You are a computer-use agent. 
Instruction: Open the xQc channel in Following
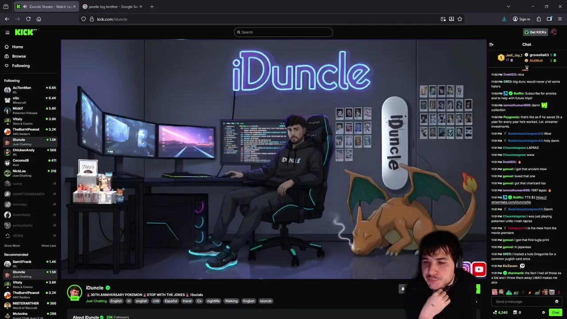point(30,100)
